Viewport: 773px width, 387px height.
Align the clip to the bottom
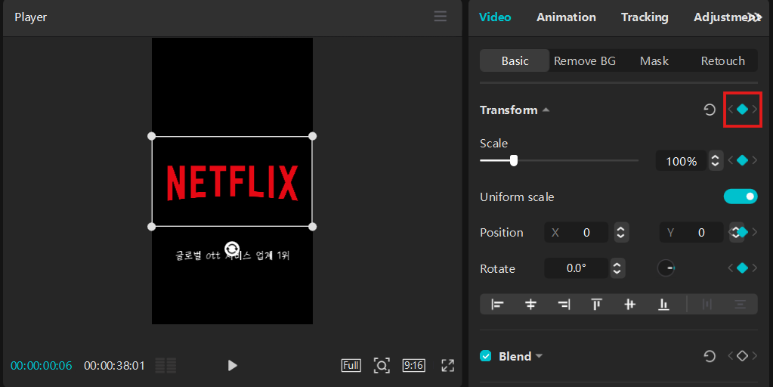click(x=663, y=305)
